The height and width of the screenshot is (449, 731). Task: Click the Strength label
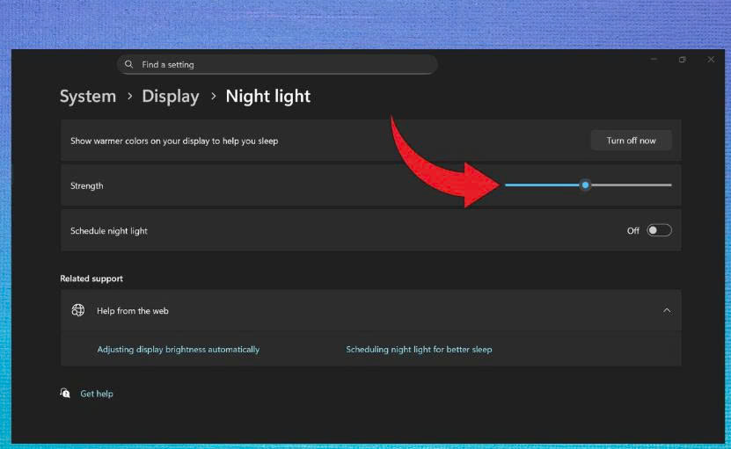click(87, 186)
